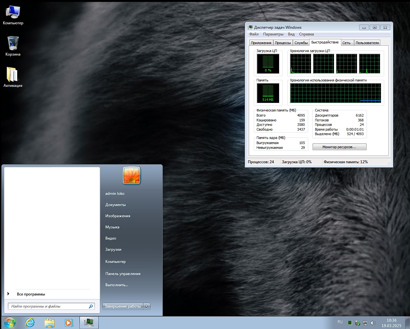This screenshot has width=410, height=329.
Task: Click the Task Manager taskbar button
Action: point(89,323)
